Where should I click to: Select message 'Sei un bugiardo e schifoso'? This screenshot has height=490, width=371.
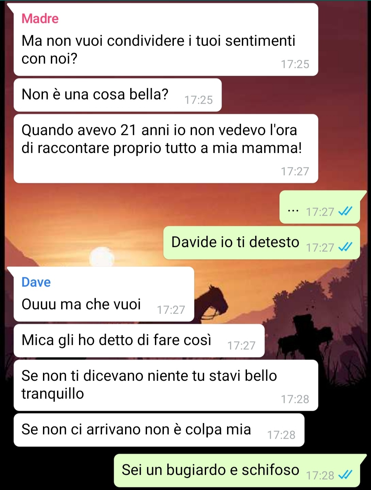click(237, 470)
